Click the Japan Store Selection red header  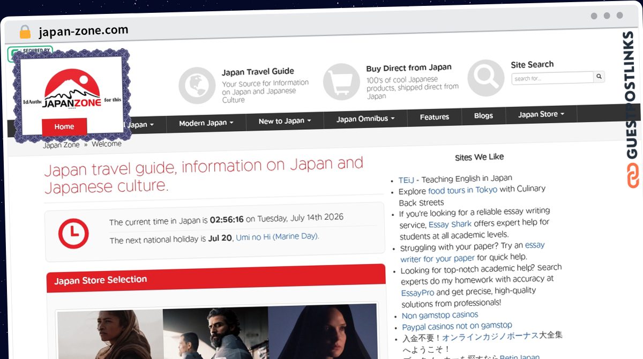(216, 279)
